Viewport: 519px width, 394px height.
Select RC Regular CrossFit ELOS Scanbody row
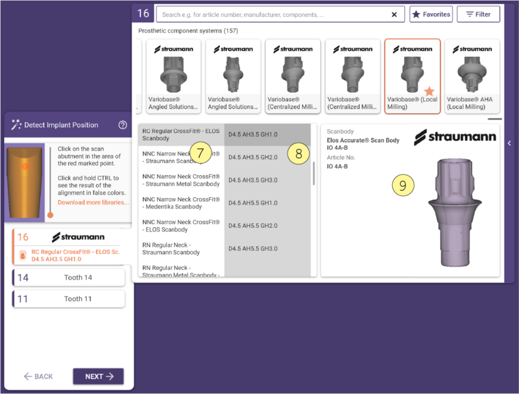tap(182, 135)
